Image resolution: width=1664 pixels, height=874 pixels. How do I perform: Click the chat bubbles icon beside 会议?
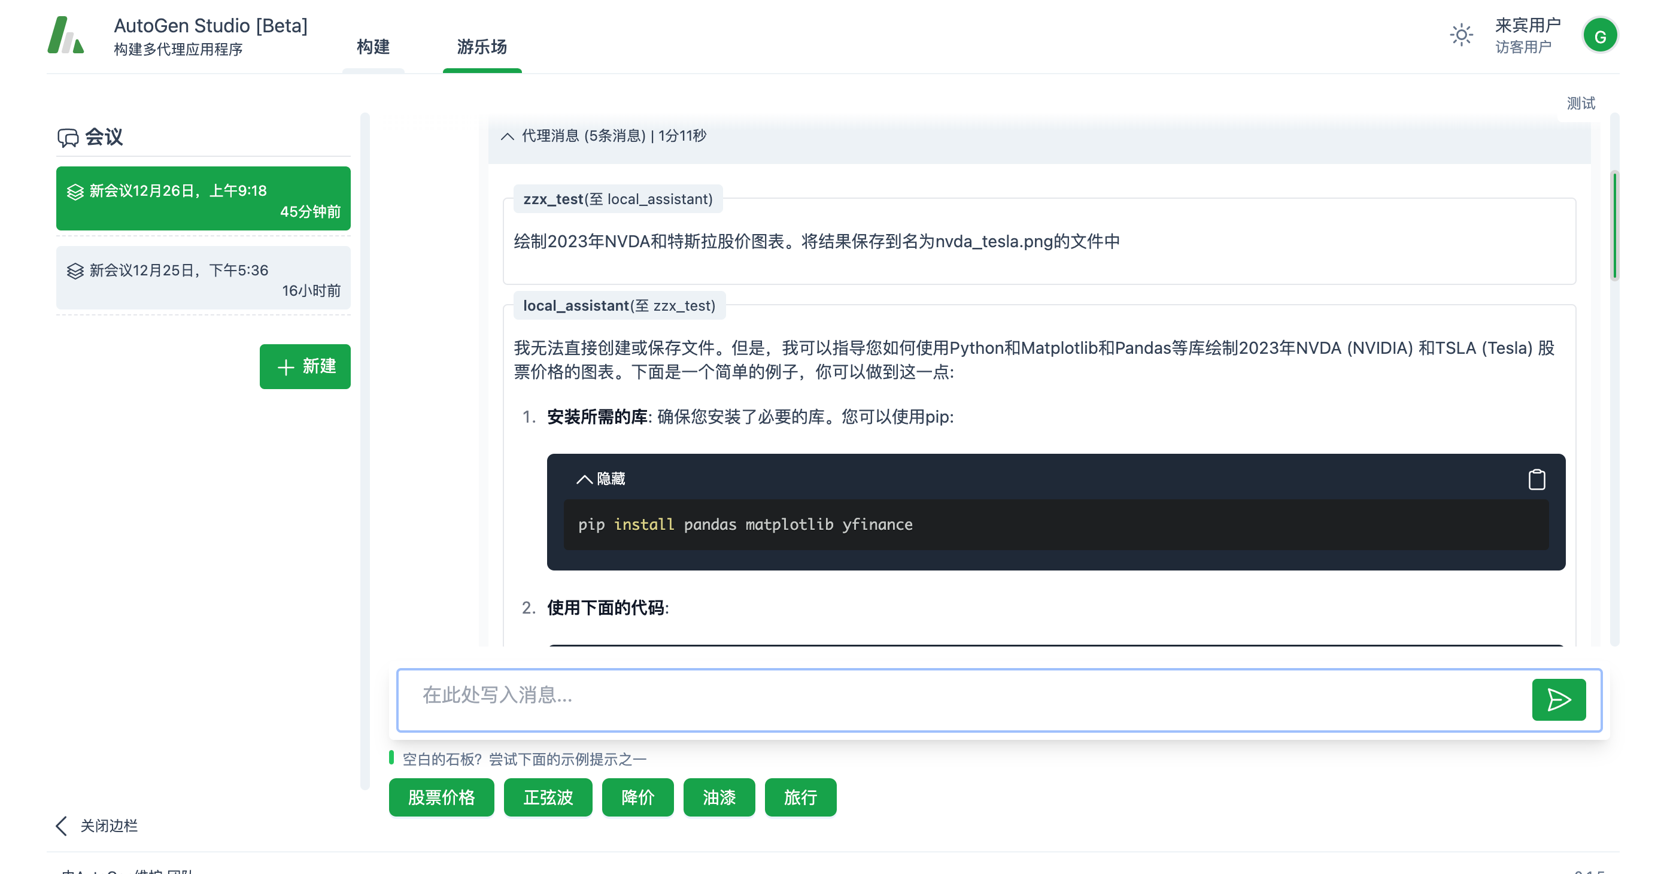pos(68,138)
